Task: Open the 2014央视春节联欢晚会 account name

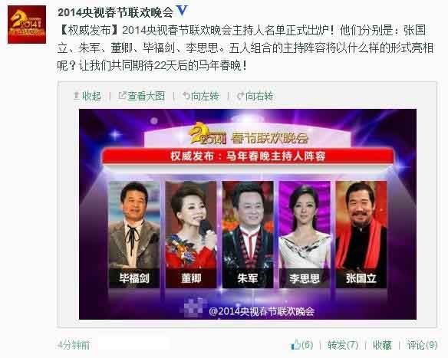Action: pos(115,12)
